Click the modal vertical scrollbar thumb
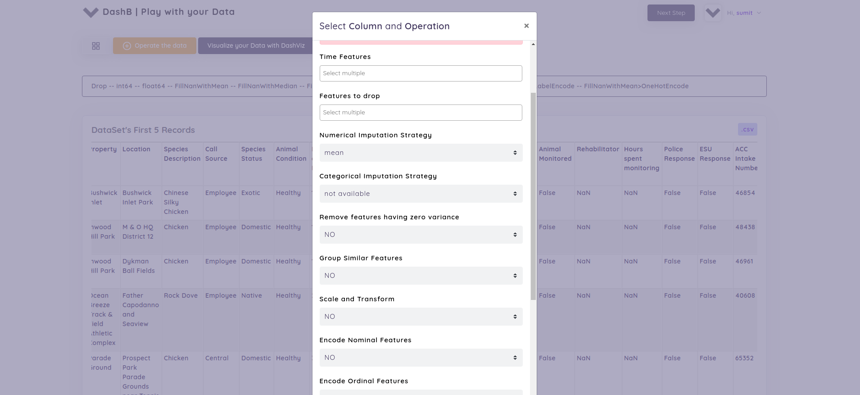Screen dimensions: 860x395 [533, 196]
